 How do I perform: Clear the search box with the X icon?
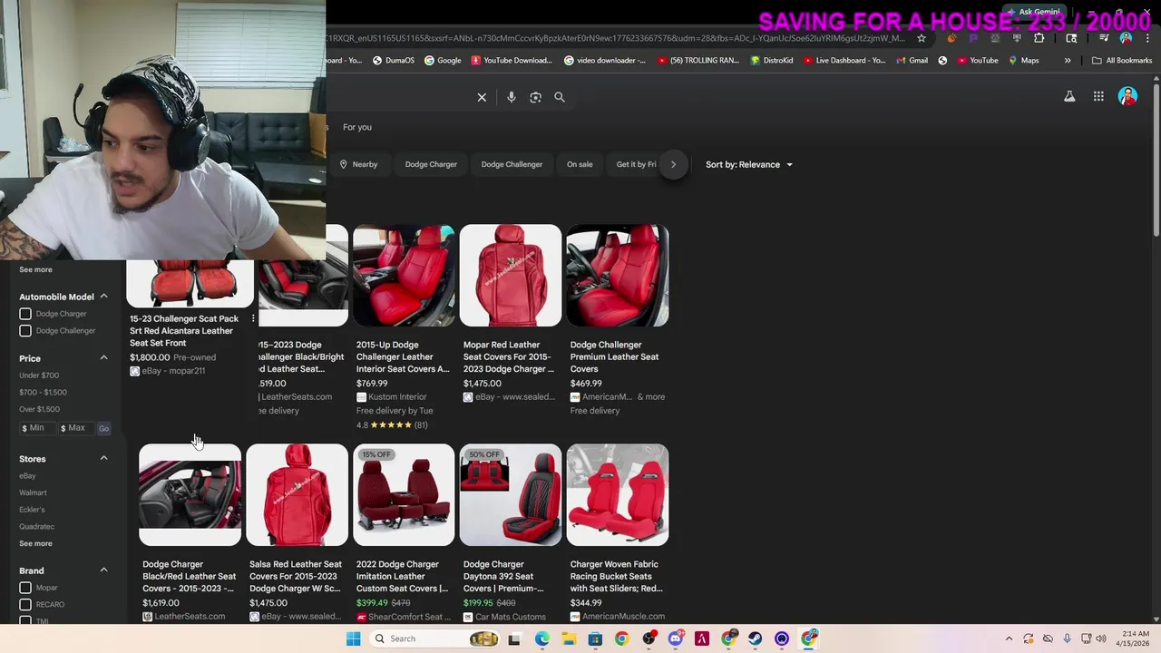(x=482, y=97)
